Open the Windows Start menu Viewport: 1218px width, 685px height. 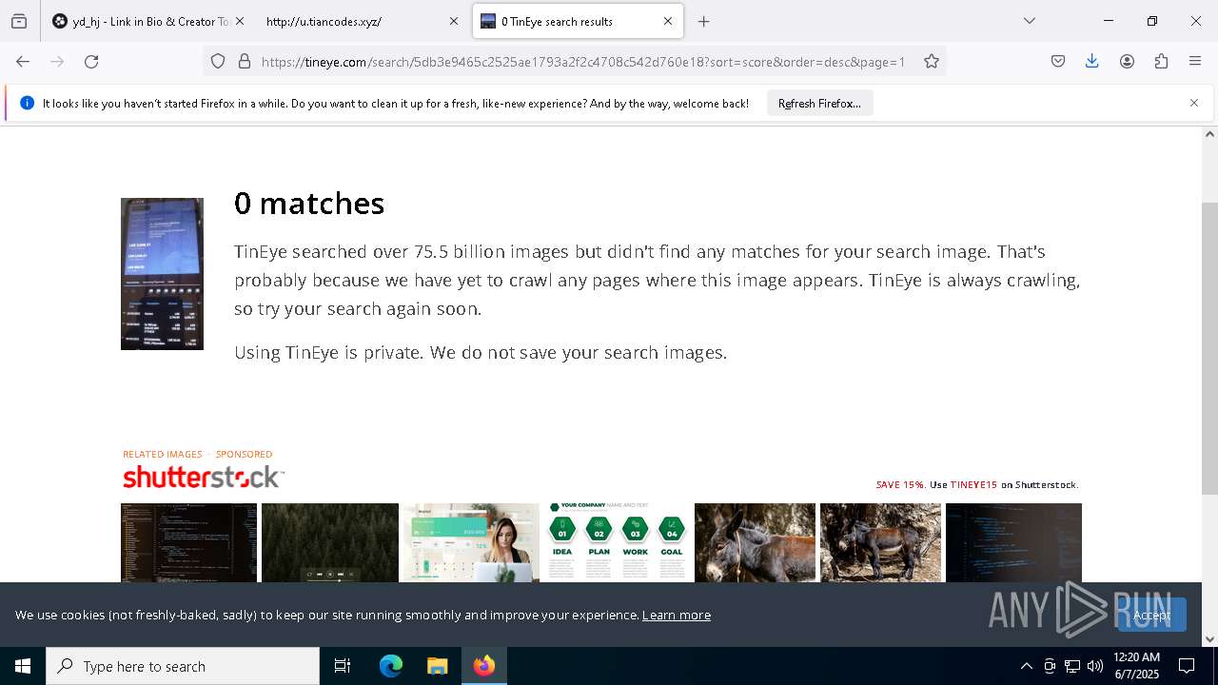click(23, 666)
